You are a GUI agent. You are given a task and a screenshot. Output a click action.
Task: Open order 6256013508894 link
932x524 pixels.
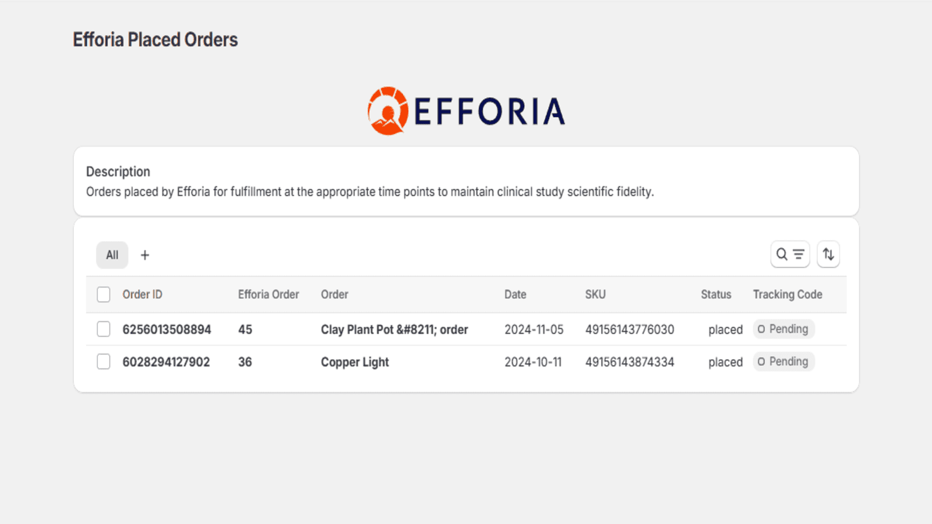click(167, 330)
